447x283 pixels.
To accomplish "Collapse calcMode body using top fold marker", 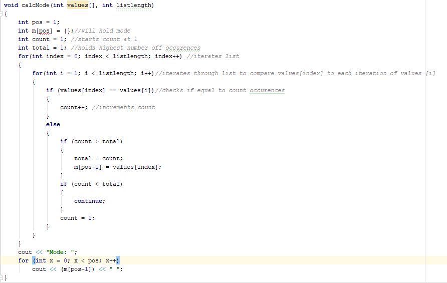I will click(x=1, y=14).
